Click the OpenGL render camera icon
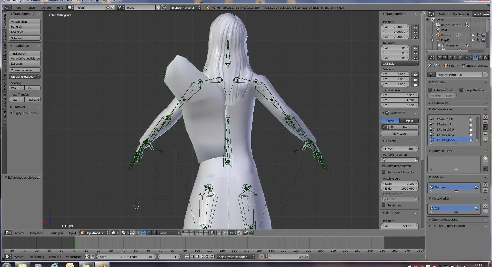The height and width of the screenshot is (267, 492). (x=246, y=233)
